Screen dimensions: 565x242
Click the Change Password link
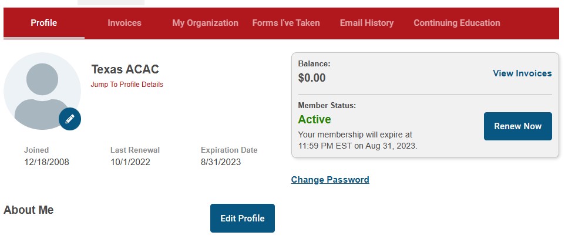(x=330, y=180)
